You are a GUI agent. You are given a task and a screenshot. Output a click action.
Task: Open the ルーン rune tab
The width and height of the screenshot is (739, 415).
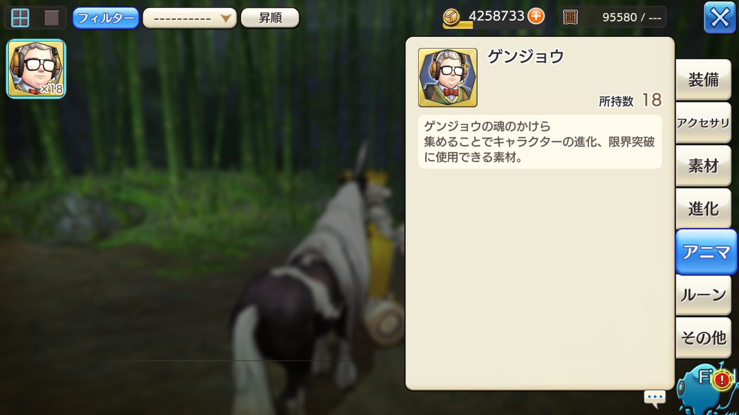[703, 295]
